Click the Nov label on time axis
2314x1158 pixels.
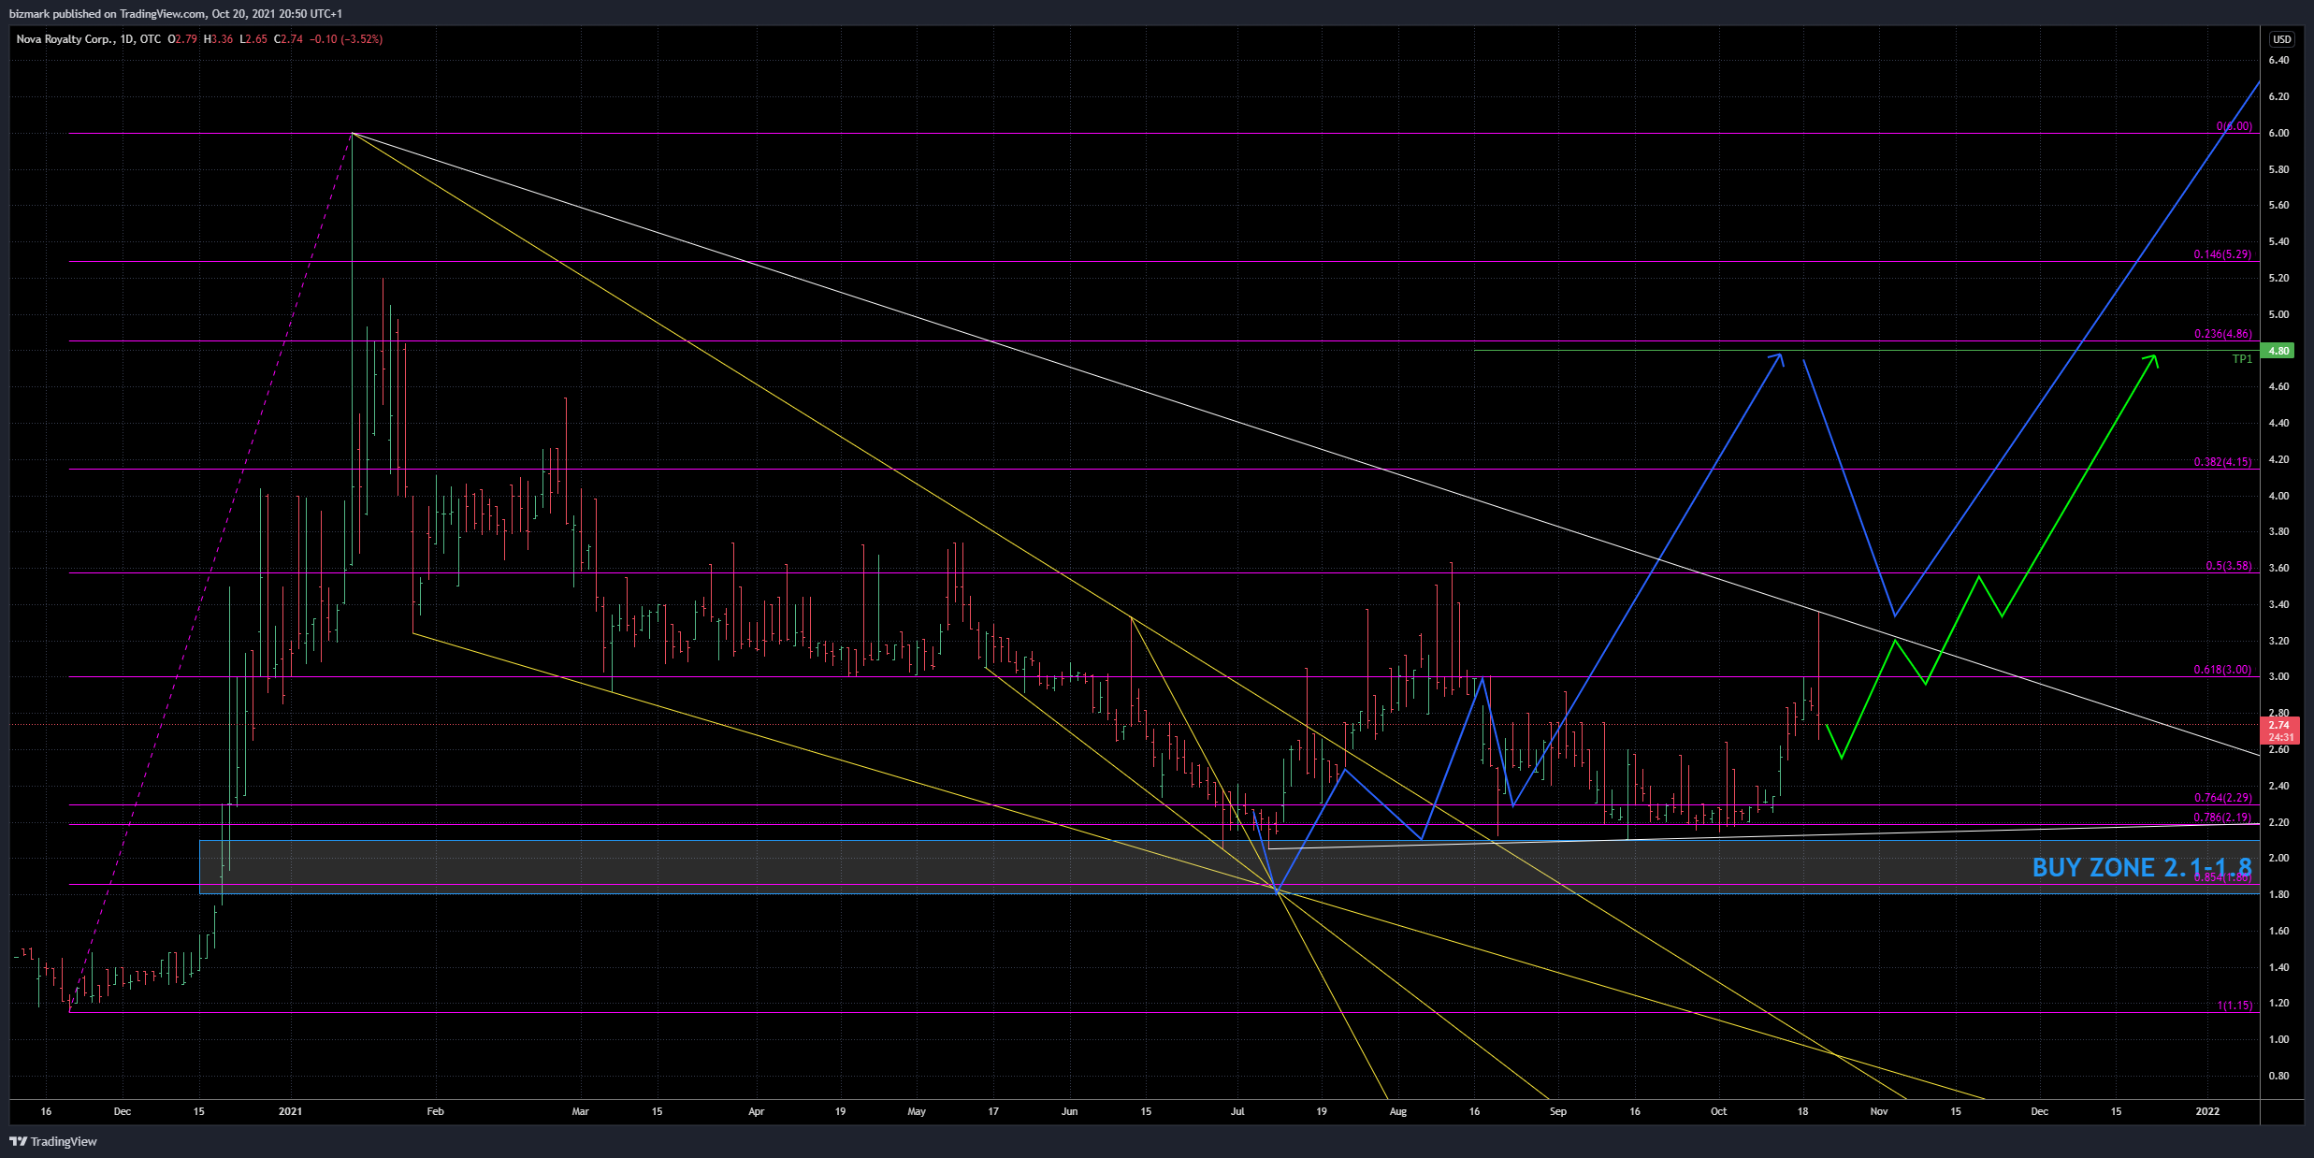pyautogui.click(x=1878, y=1111)
